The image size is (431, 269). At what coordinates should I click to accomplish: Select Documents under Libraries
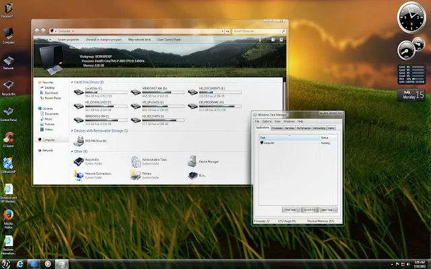(49, 114)
